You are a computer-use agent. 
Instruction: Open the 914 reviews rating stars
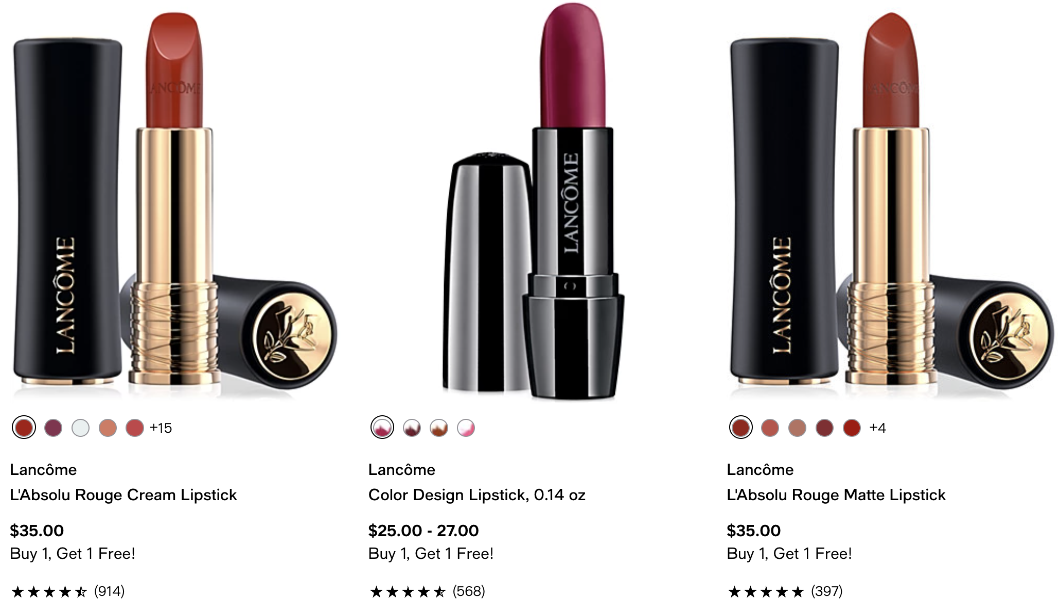(67, 591)
